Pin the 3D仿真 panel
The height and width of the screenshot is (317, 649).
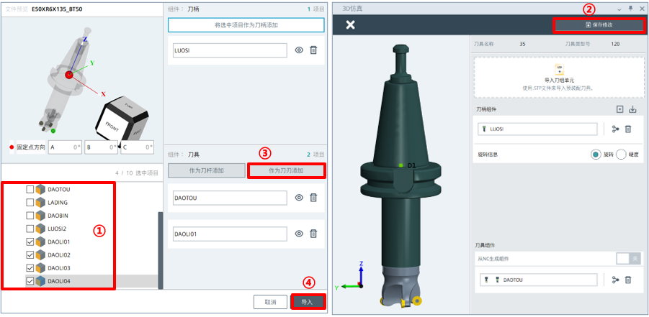(630, 8)
